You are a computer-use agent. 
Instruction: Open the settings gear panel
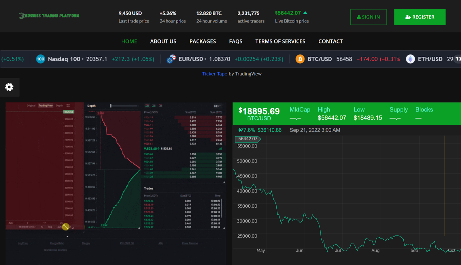[x=10, y=87]
